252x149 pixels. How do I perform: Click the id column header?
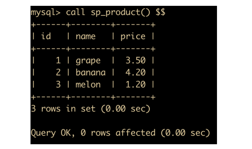pyautogui.click(x=46, y=36)
